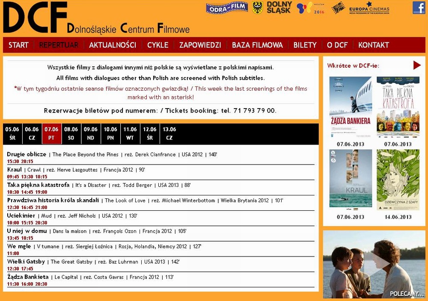Click the Facebook icon in header
This screenshot has height=301, width=428.
click(419, 8)
